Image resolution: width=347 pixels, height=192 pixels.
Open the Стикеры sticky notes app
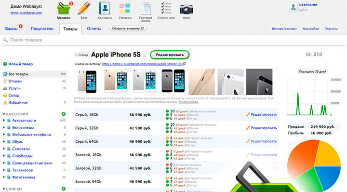click(x=125, y=11)
